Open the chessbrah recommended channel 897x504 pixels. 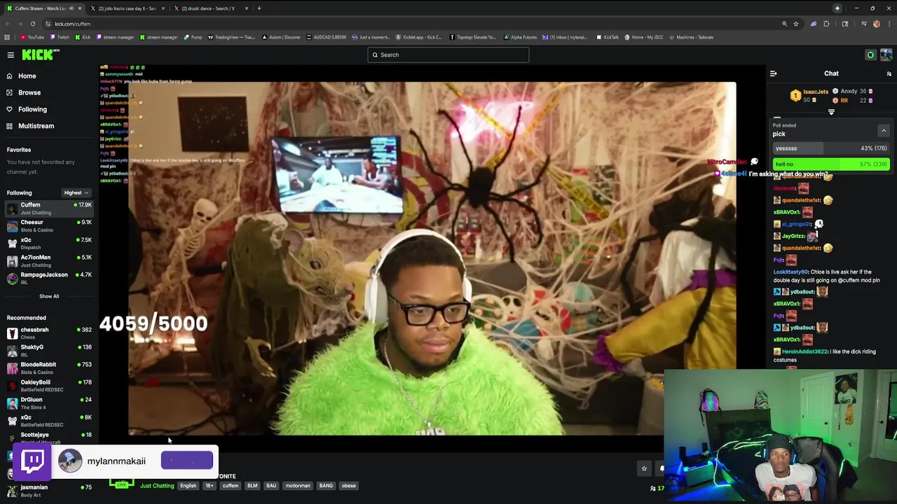click(49, 333)
